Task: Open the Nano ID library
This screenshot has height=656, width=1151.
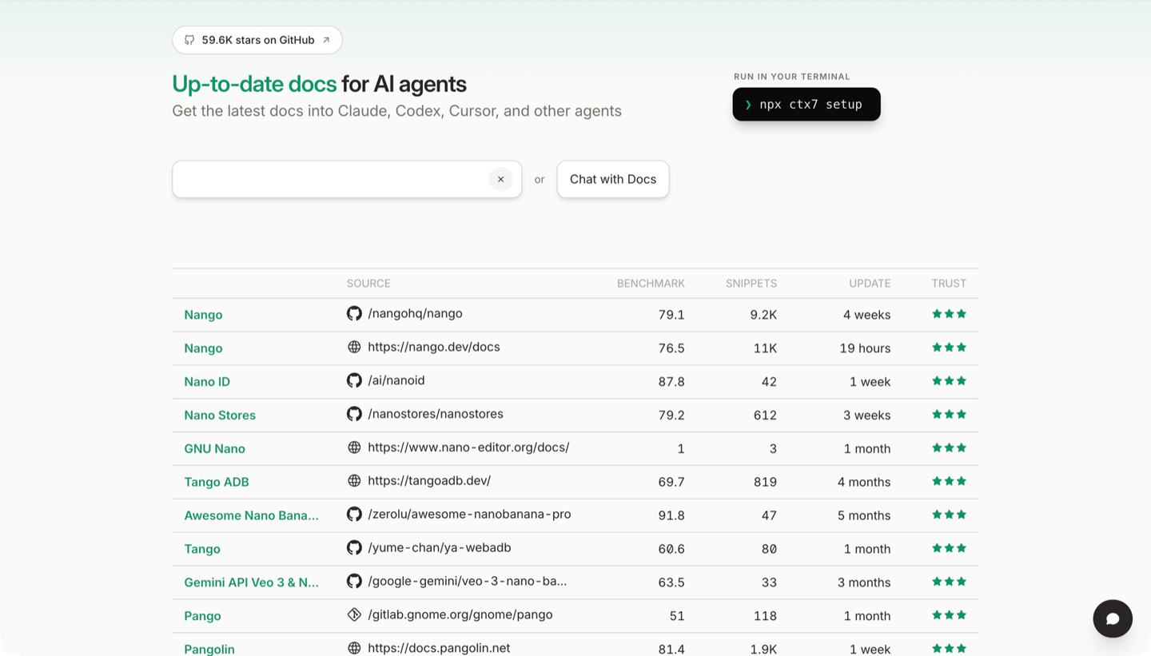Action: pyautogui.click(x=207, y=382)
